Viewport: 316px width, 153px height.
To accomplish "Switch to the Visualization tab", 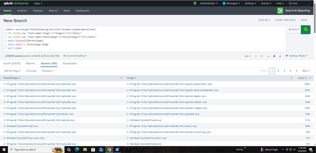I will 70,63.
